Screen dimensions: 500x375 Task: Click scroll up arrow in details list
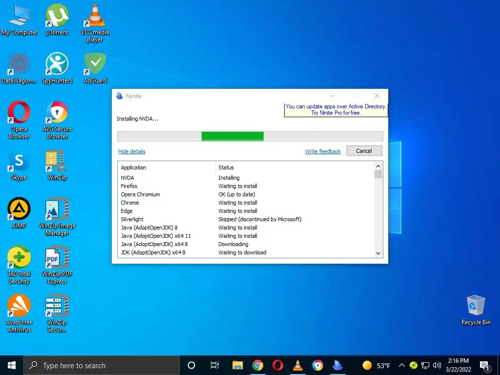pyautogui.click(x=378, y=166)
